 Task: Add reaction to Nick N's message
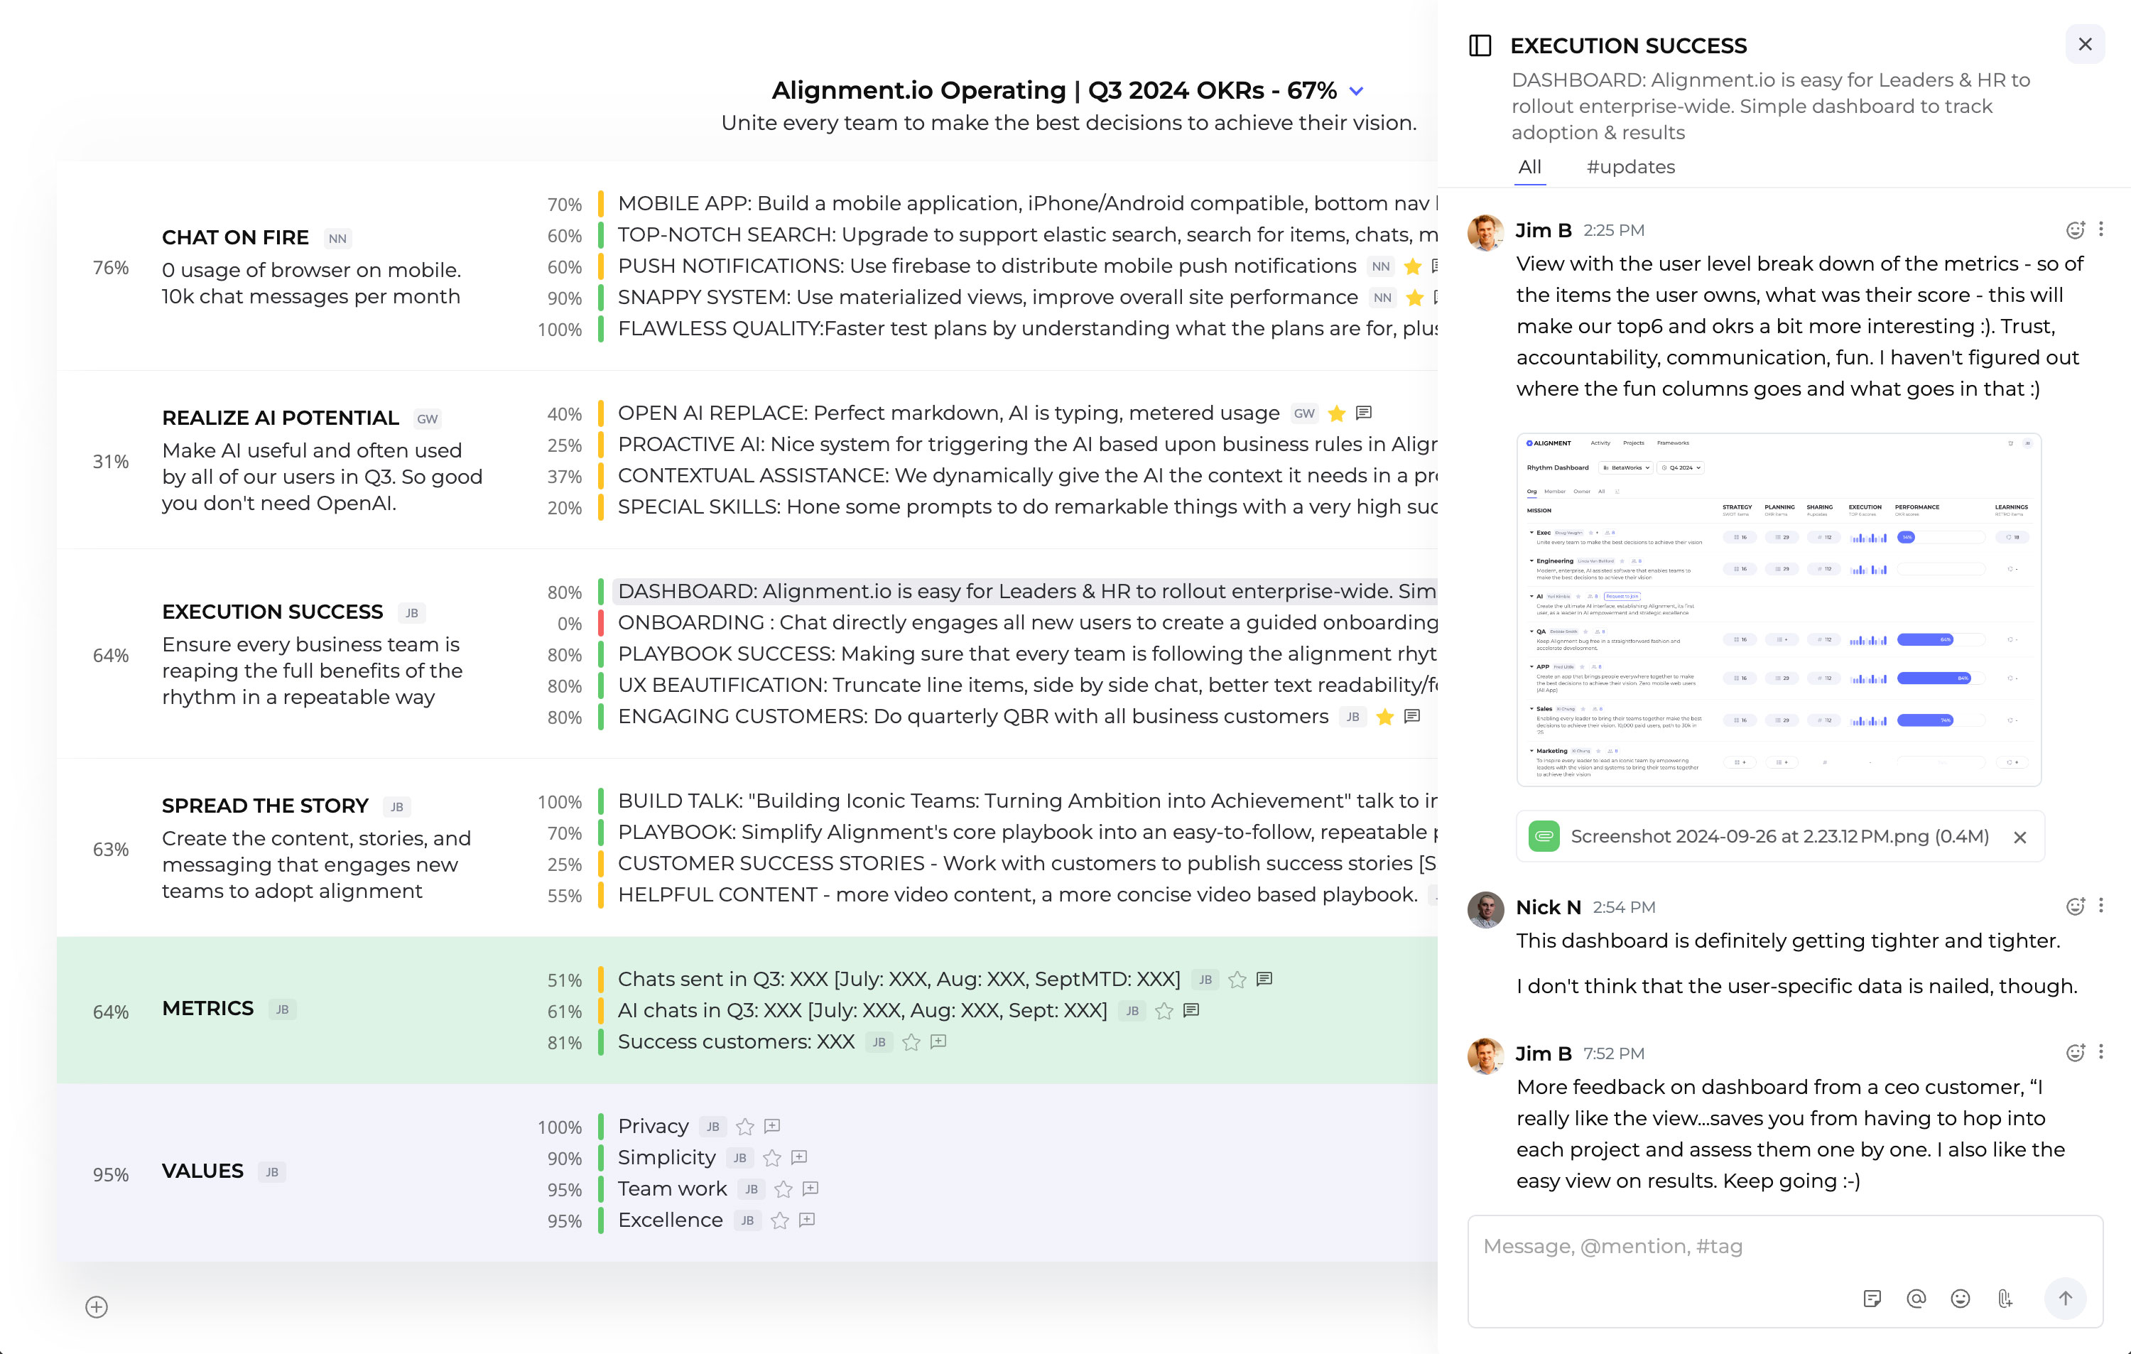click(x=2074, y=906)
